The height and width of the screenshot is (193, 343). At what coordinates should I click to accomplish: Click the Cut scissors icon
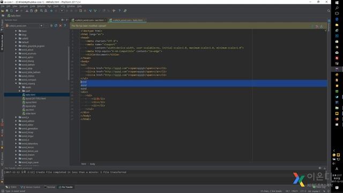[x=27, y=11]
